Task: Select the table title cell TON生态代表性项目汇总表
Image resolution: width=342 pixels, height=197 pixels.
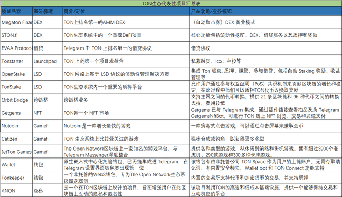Action: pos(171,3)
